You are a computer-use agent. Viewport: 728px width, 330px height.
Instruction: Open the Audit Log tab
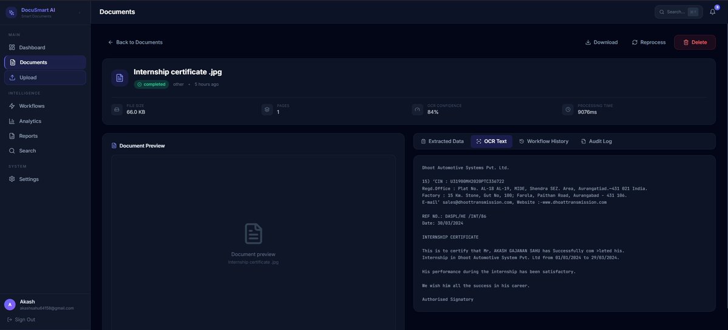click(596, 141)
